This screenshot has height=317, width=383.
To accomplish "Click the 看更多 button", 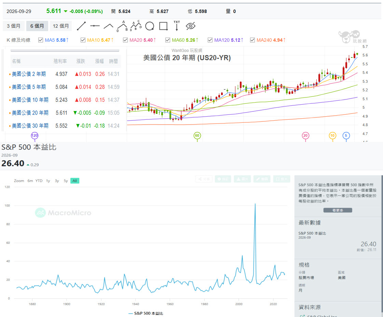I will point(338,210).
